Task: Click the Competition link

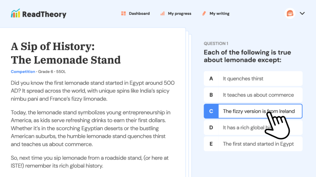Action: tap(23, 72)
